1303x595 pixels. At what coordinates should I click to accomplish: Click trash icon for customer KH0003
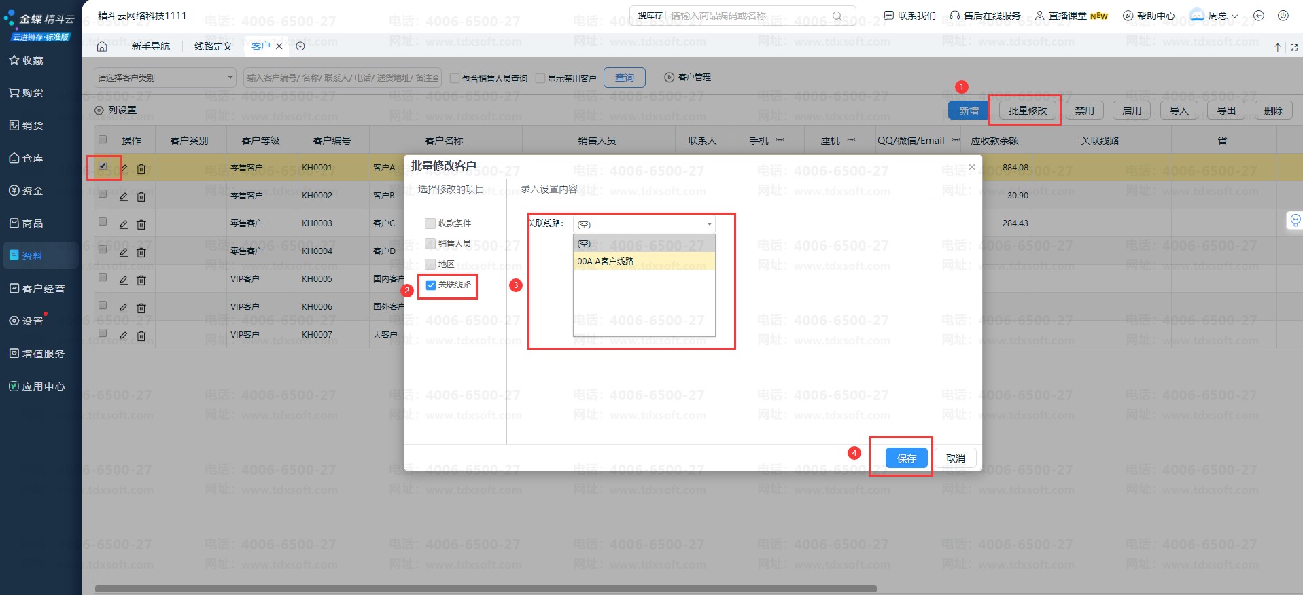(141, 224)
